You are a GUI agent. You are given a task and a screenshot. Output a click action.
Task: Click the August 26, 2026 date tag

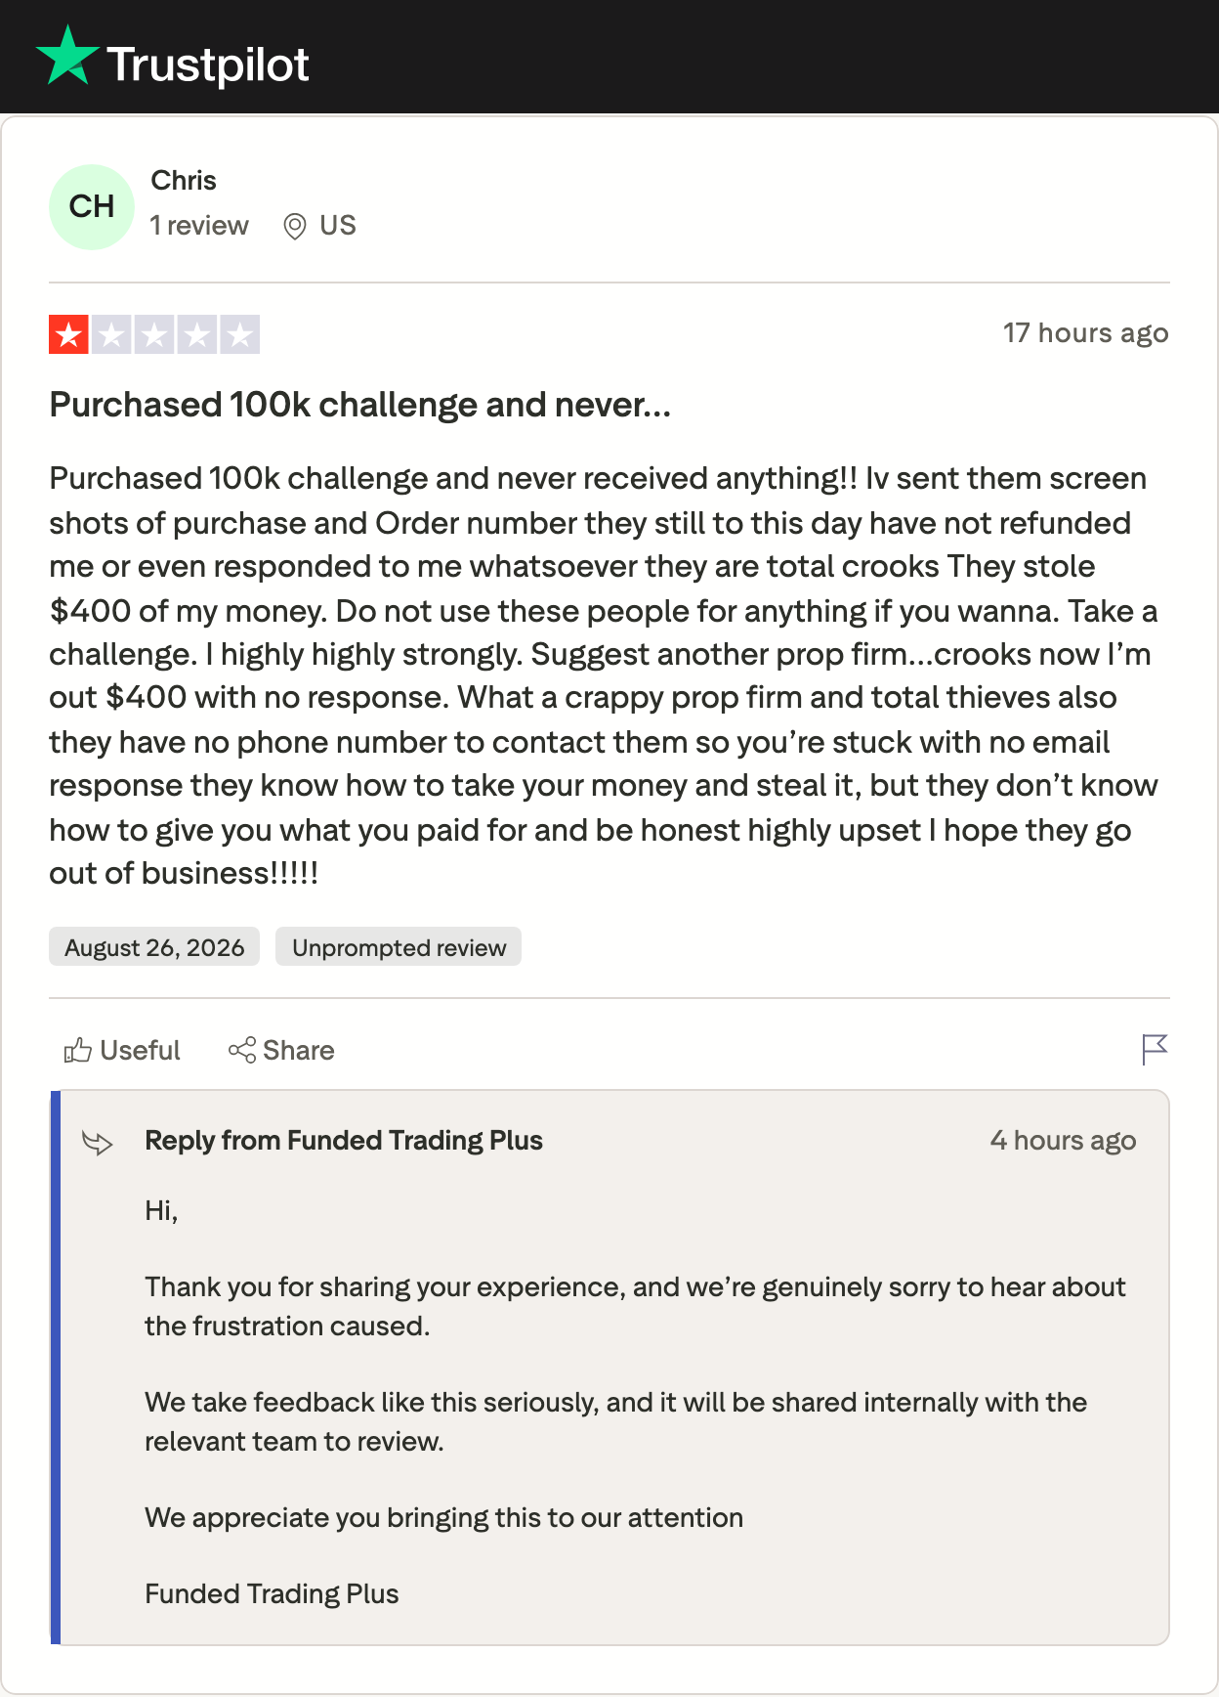click(154, 947)
